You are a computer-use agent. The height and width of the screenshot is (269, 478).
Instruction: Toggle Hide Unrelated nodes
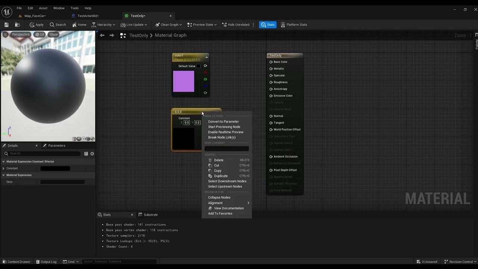click(x=236, y=25)
